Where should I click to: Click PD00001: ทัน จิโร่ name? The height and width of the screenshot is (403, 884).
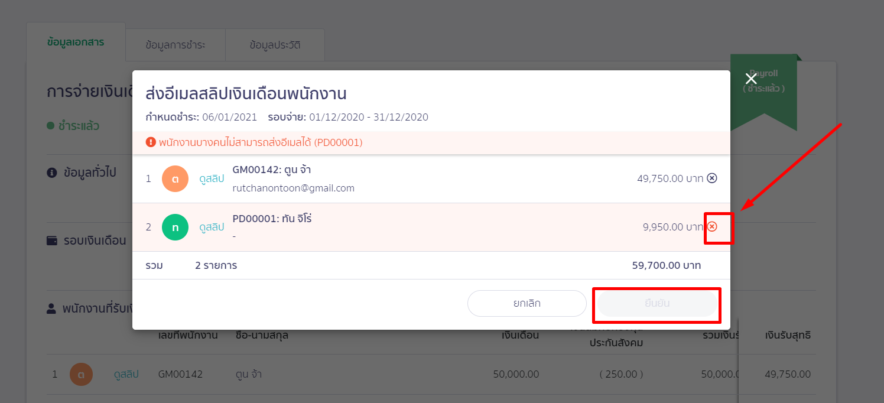click(x=272, y=219)
